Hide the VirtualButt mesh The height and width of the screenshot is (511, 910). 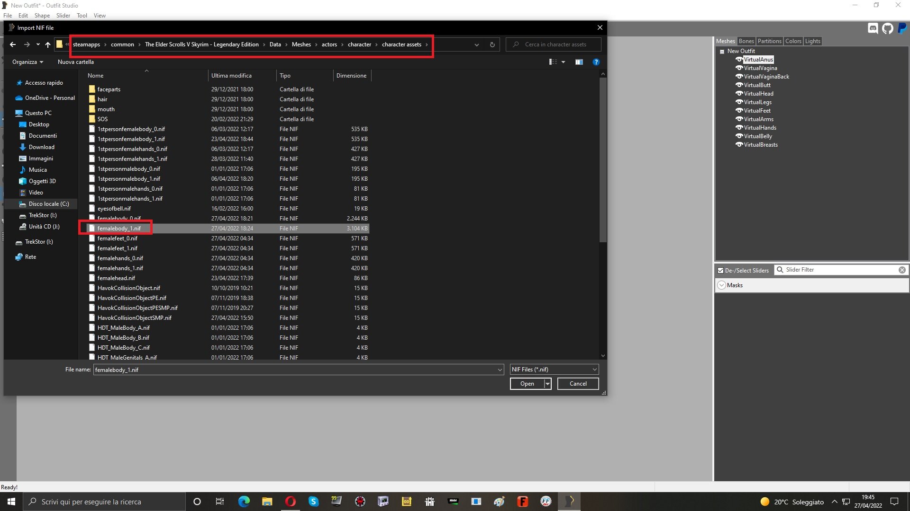coord(739,85)
